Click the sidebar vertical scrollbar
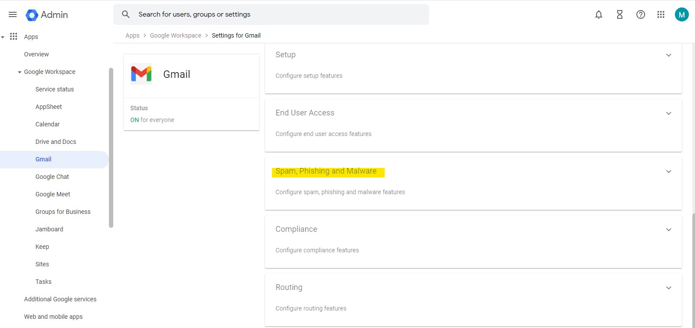Viewport: 695px width, 328px height. point(111,147)
